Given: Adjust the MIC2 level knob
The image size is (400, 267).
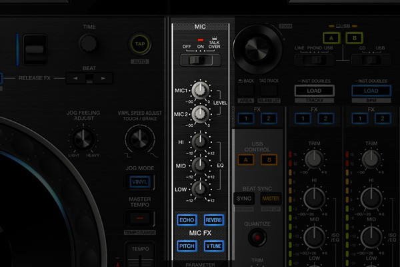Looking at the screenshot, I should point(201,114).
